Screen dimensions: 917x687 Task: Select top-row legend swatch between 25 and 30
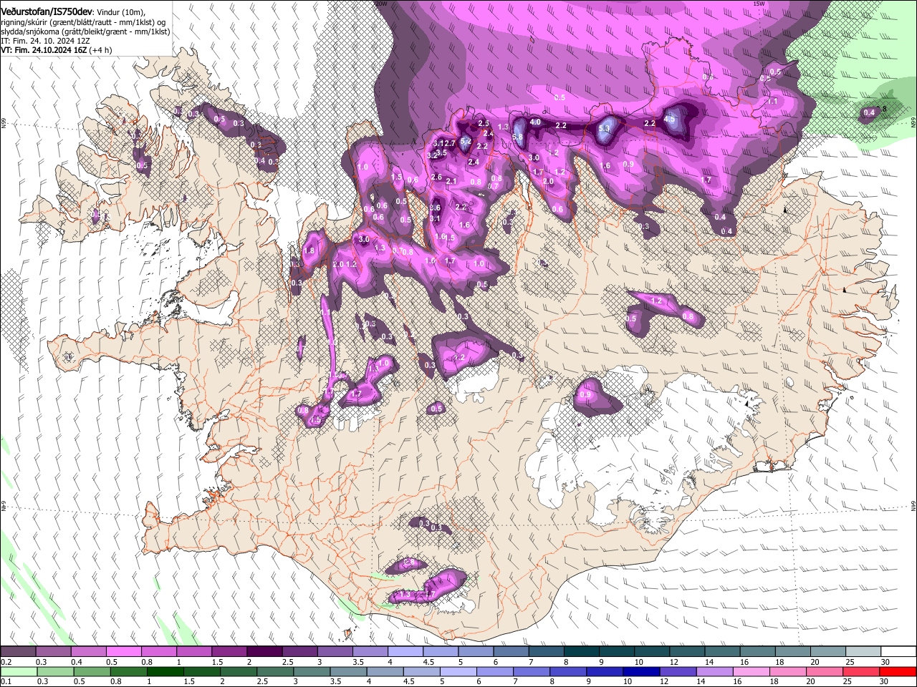point(863,651)
